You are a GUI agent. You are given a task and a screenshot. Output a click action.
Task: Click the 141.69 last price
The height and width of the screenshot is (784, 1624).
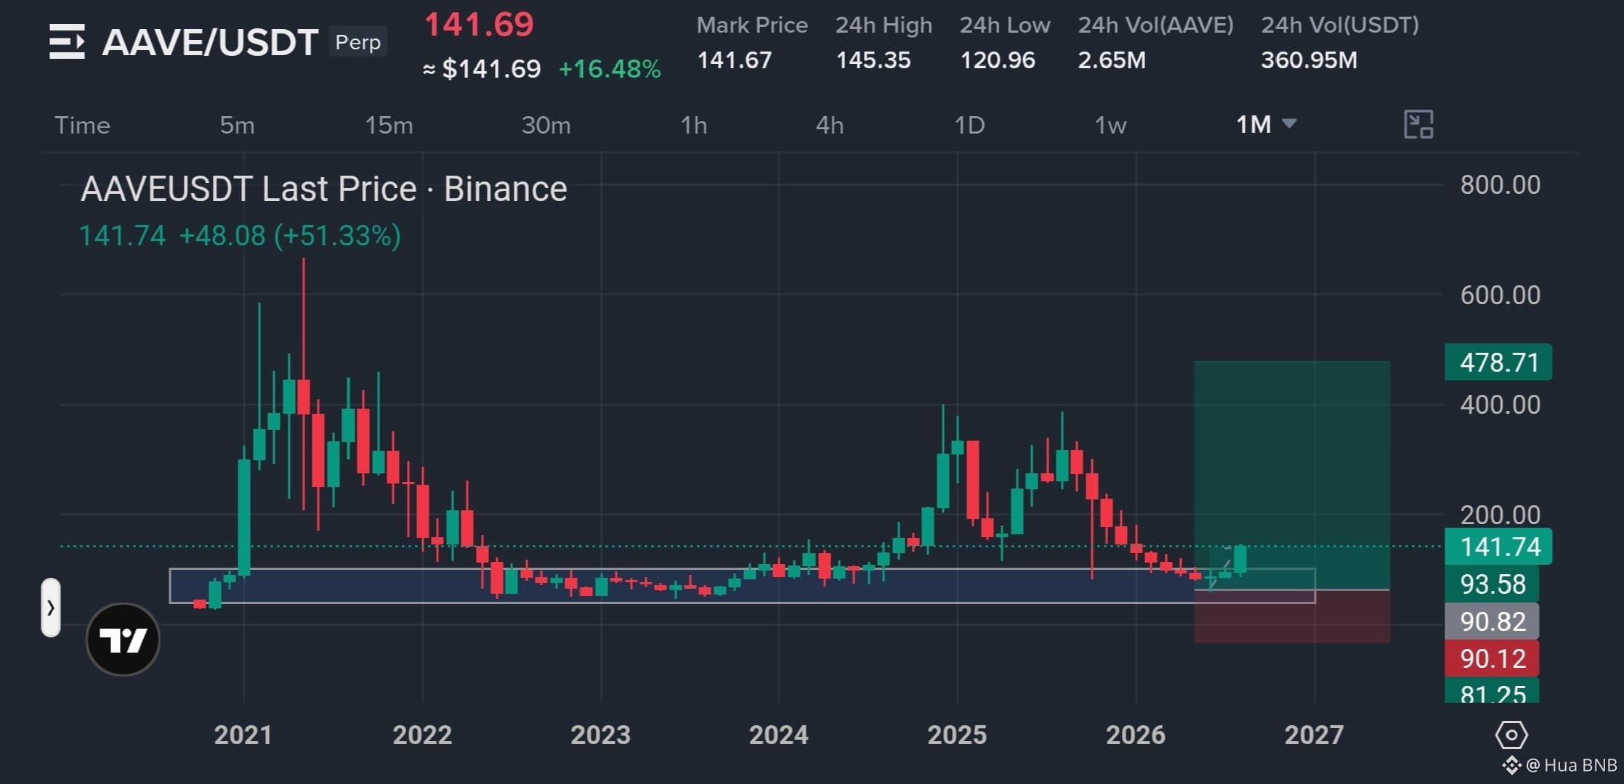[x=479, y=25]
